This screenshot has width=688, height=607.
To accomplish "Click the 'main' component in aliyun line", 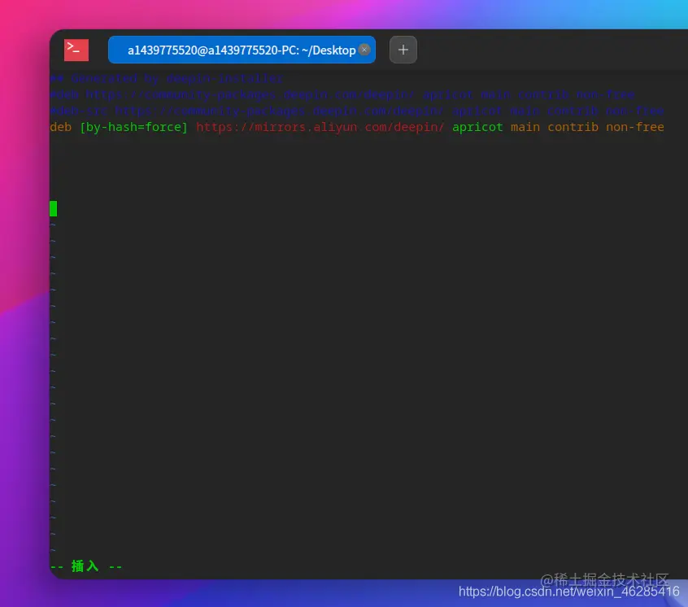I will coord(525,127).
